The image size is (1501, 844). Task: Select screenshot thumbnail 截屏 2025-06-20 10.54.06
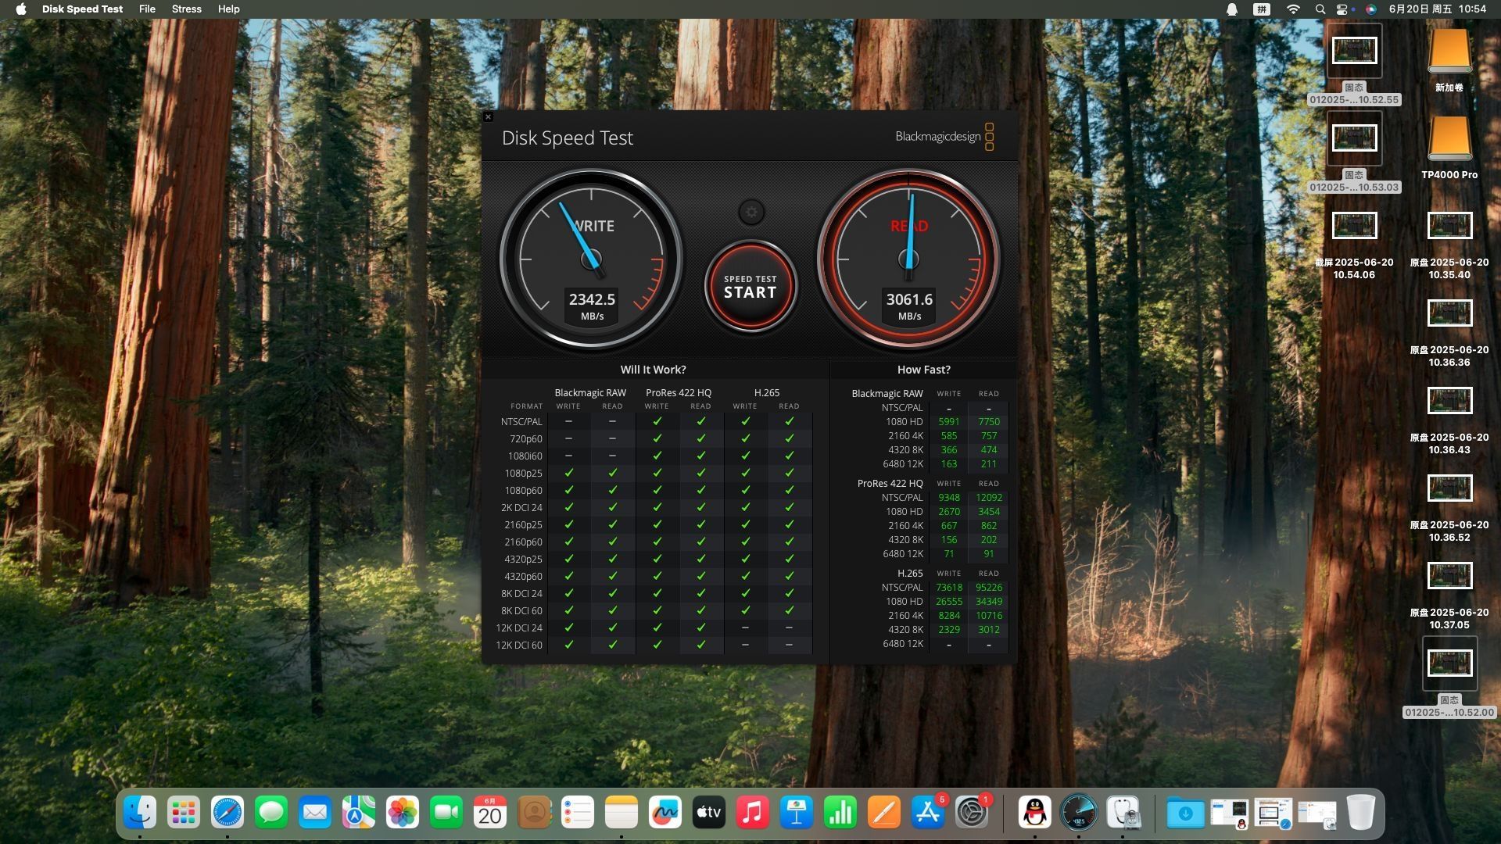tap(1354, 226)
